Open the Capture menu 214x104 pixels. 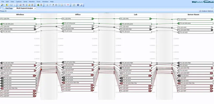[18, 2]
